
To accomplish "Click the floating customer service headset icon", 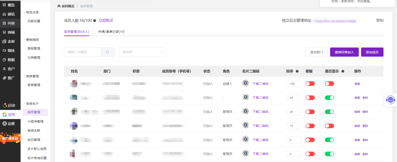I will pyautogui.click(x=390, y=100).
